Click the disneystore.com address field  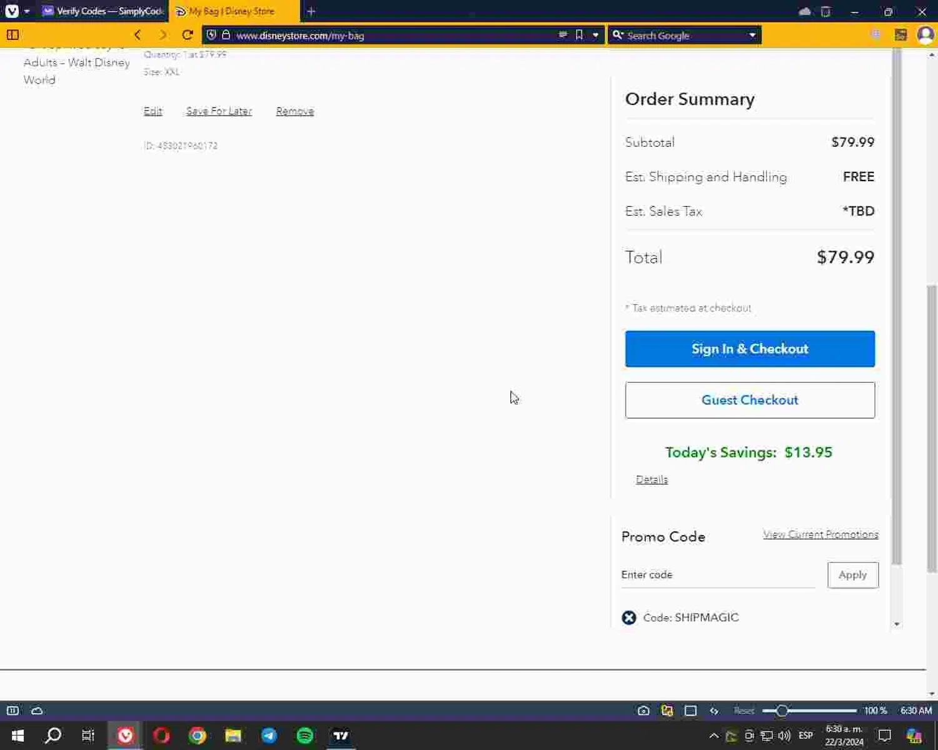coord(394,36)
